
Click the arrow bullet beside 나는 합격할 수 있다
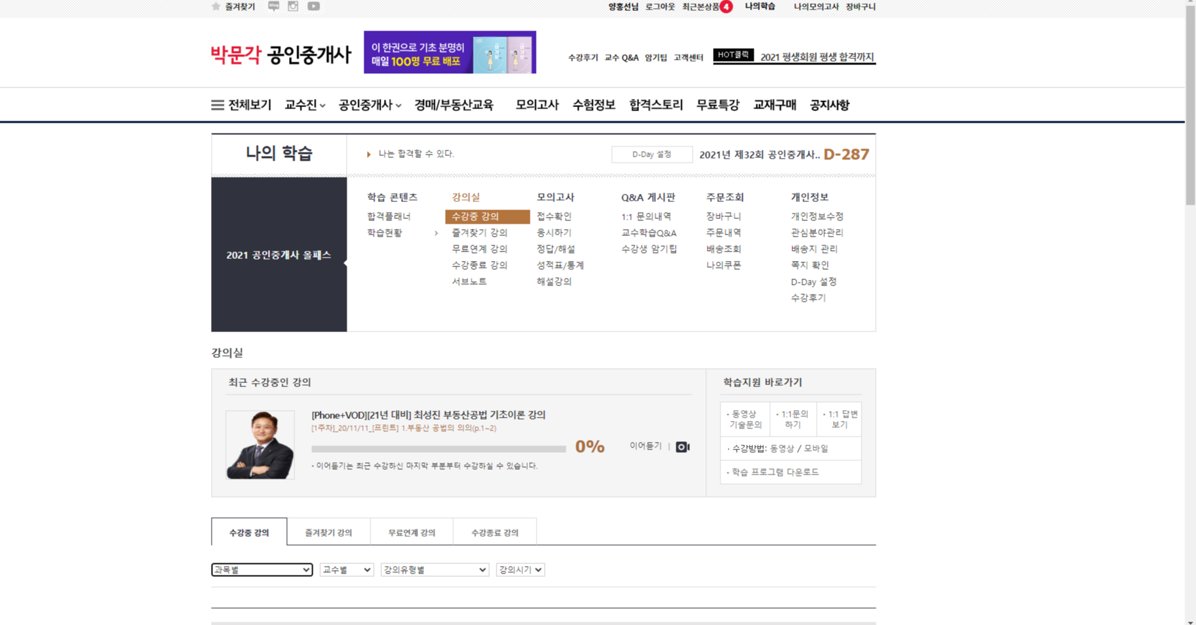pos(368,155)
